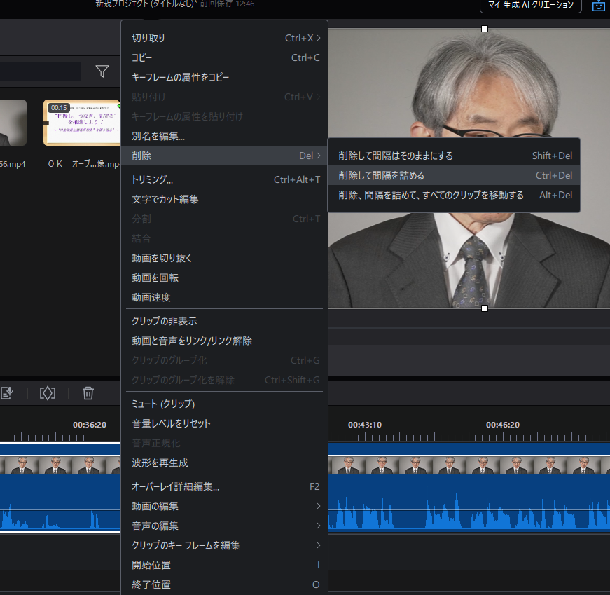The height and width of the screenshot is (595, 610).
Task: Click the keyframe diamond icon in timeline toolbar
Action: pyautogui.click(x=47, y=393)
